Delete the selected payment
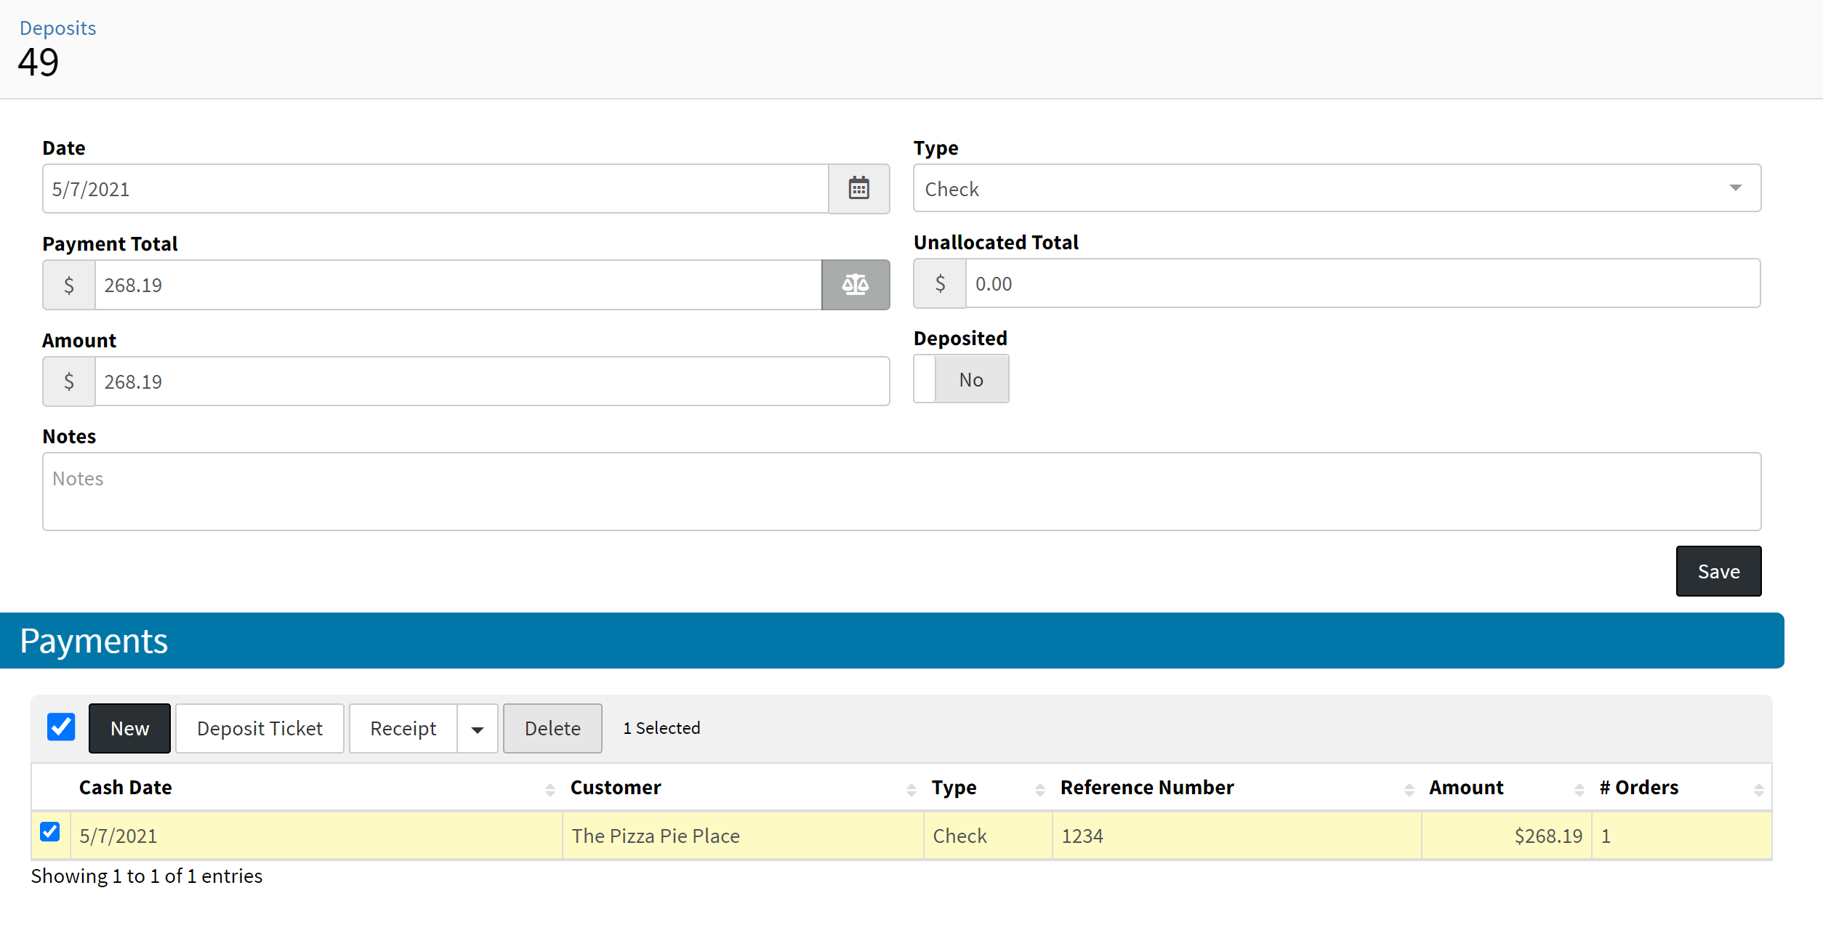The height and width of the screenshot is (933, 1823). point(552,729)
